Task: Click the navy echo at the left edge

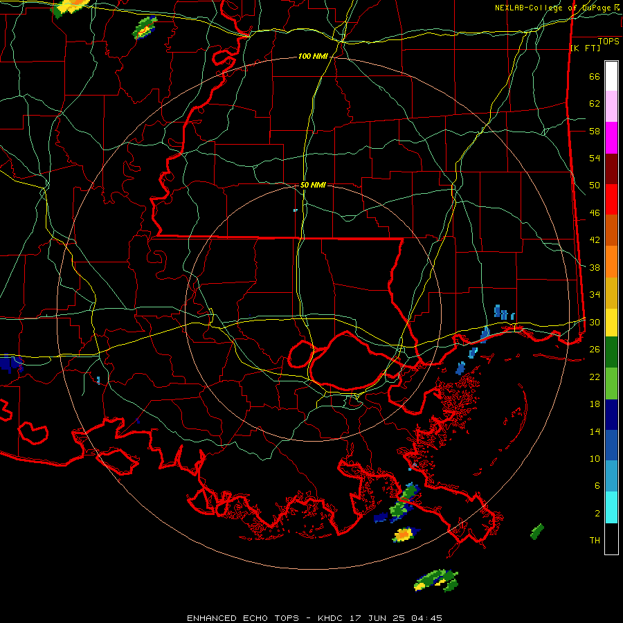Action: (x=11, y=363)
